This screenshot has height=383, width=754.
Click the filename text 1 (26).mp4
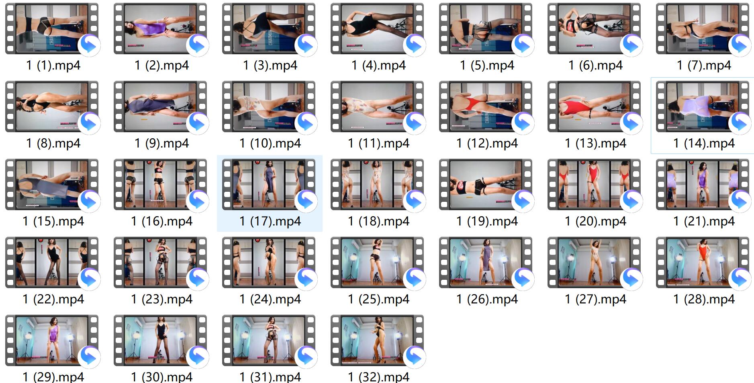487,299
